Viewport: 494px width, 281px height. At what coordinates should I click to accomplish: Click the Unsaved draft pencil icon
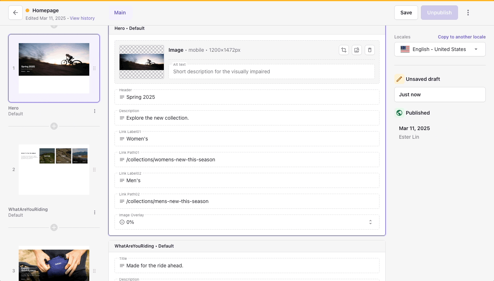[399, 79]
